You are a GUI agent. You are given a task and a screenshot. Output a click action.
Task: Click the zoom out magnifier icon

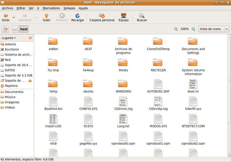point(176,29)
